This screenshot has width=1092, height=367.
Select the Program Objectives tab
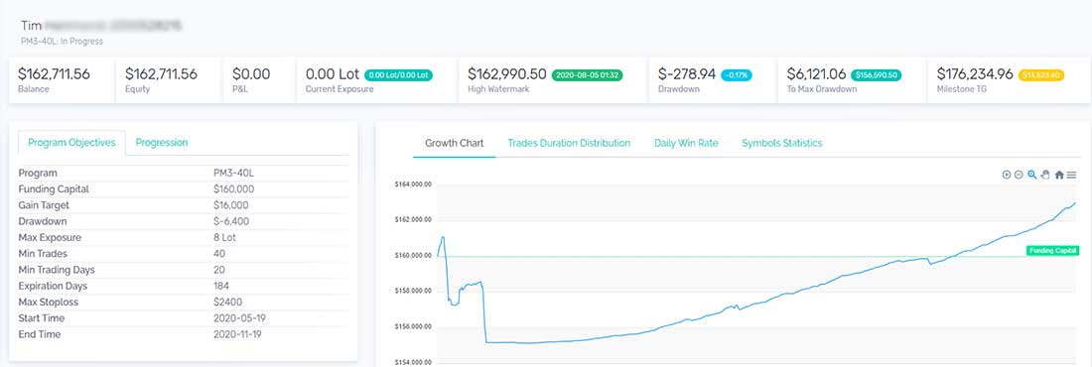click(x=71, y=143)
